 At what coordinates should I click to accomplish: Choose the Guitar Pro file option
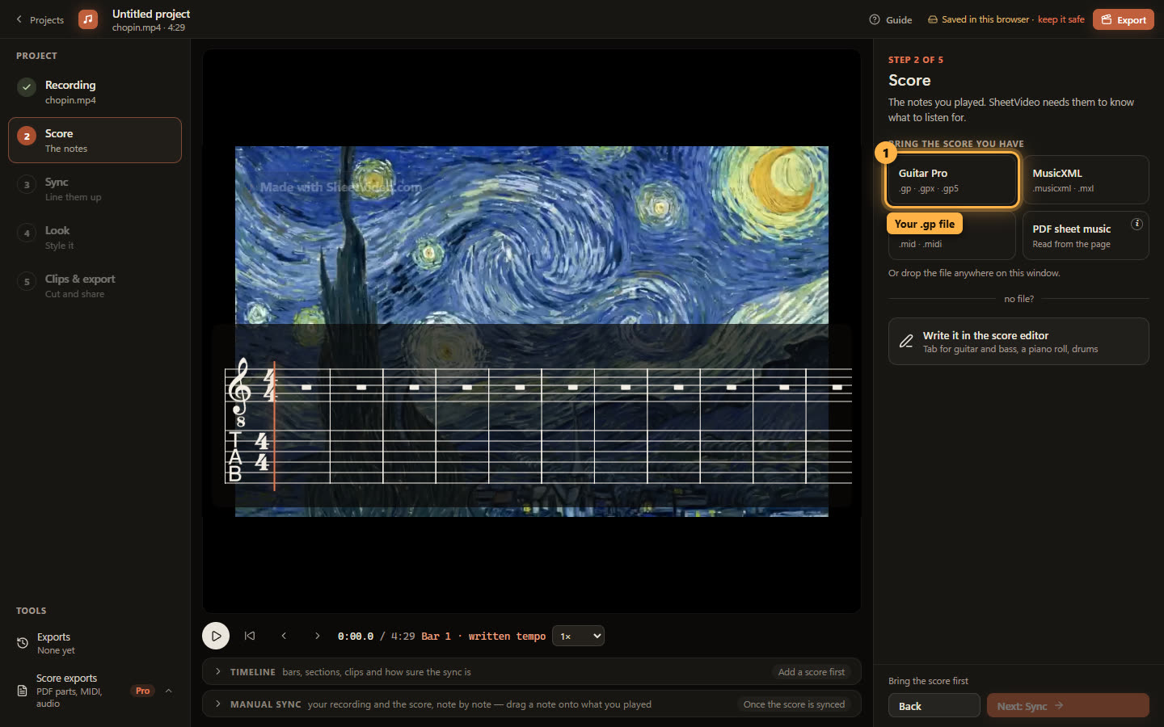pos(951,180)
